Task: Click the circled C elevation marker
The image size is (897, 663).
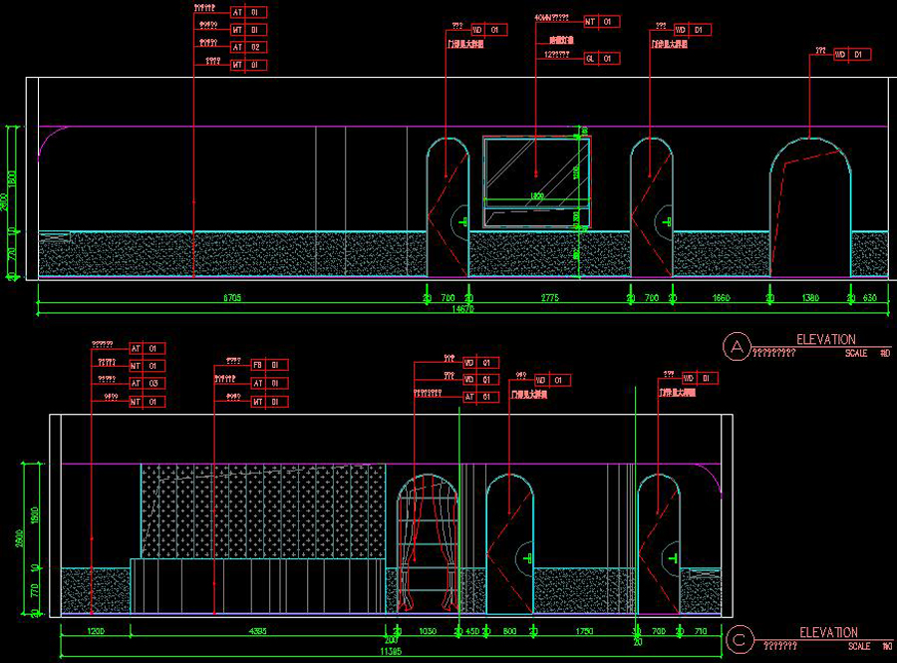Action: click(739, 639)
